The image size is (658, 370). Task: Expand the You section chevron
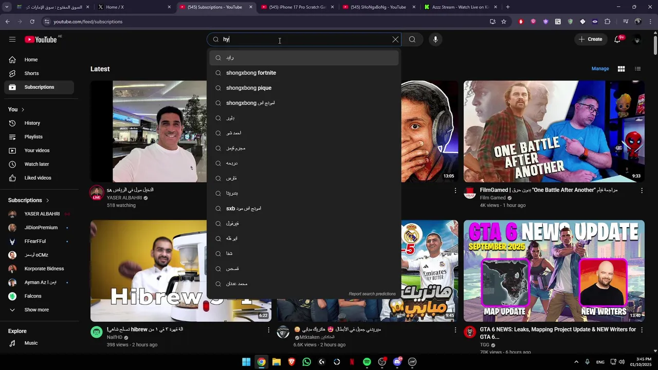tap(23, 109)
